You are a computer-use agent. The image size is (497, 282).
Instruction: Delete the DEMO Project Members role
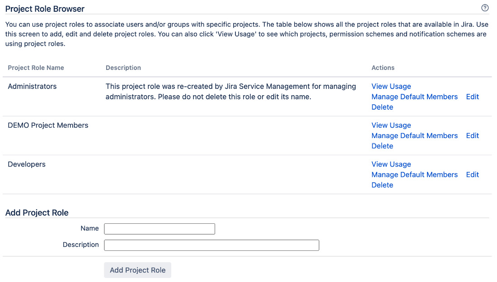click(382, 146)
